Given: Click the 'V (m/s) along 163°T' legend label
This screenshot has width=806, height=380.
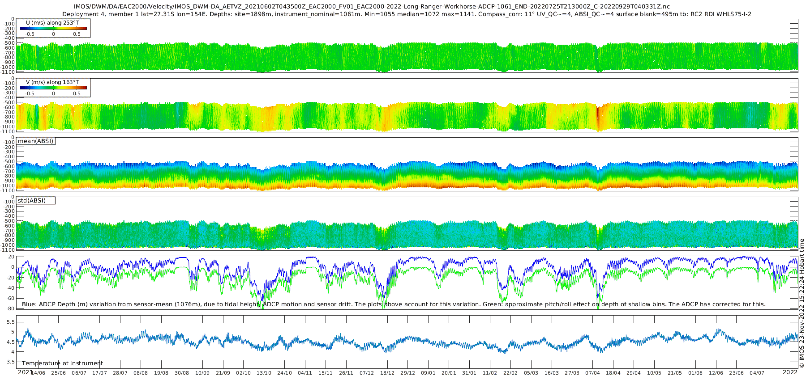Looking at the screenshot, I should pos(52,82).
